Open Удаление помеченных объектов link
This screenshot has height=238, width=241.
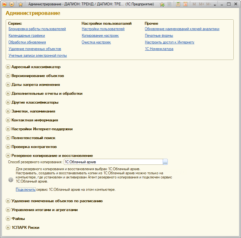[35, 49]
